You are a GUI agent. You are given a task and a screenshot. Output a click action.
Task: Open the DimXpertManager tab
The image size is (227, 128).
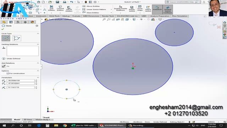tap(25, 22)
